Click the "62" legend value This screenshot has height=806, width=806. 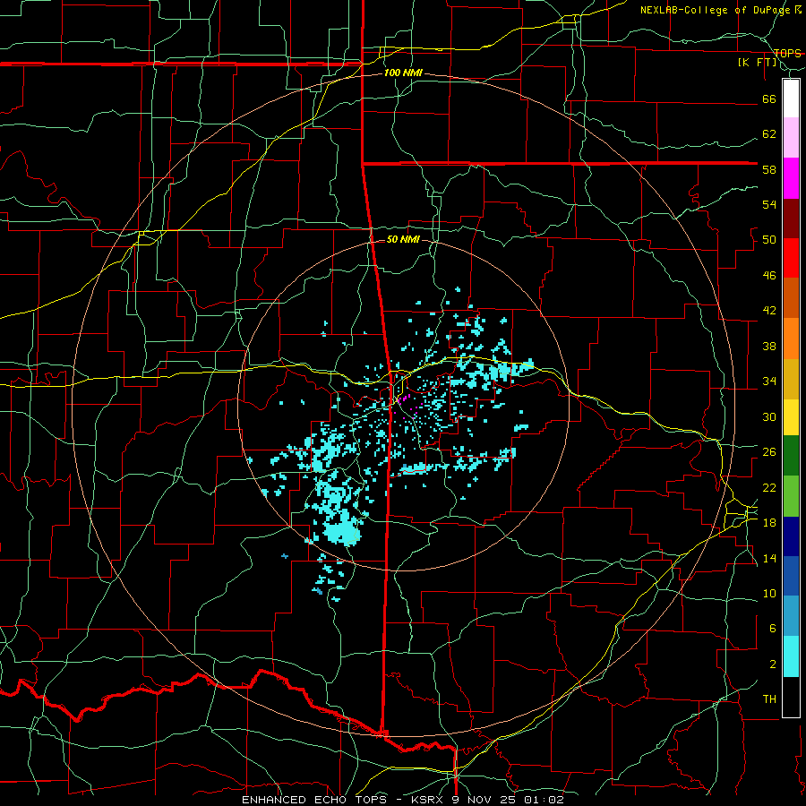pos(769,134)
